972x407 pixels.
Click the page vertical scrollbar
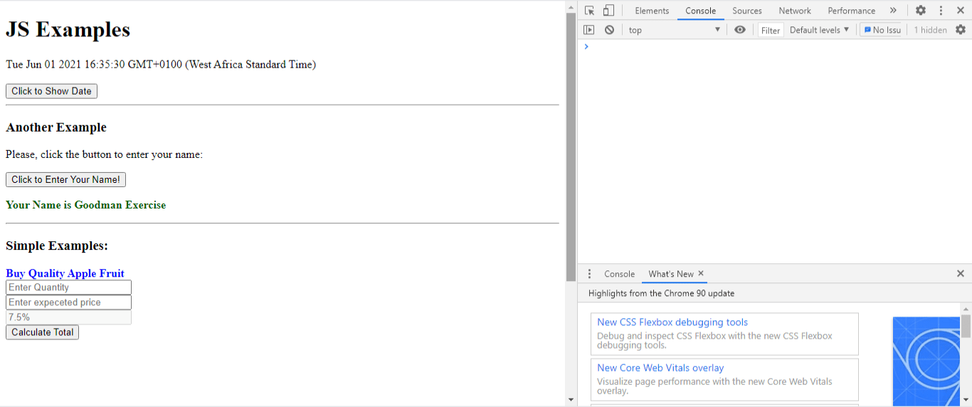tap(571, 142)
